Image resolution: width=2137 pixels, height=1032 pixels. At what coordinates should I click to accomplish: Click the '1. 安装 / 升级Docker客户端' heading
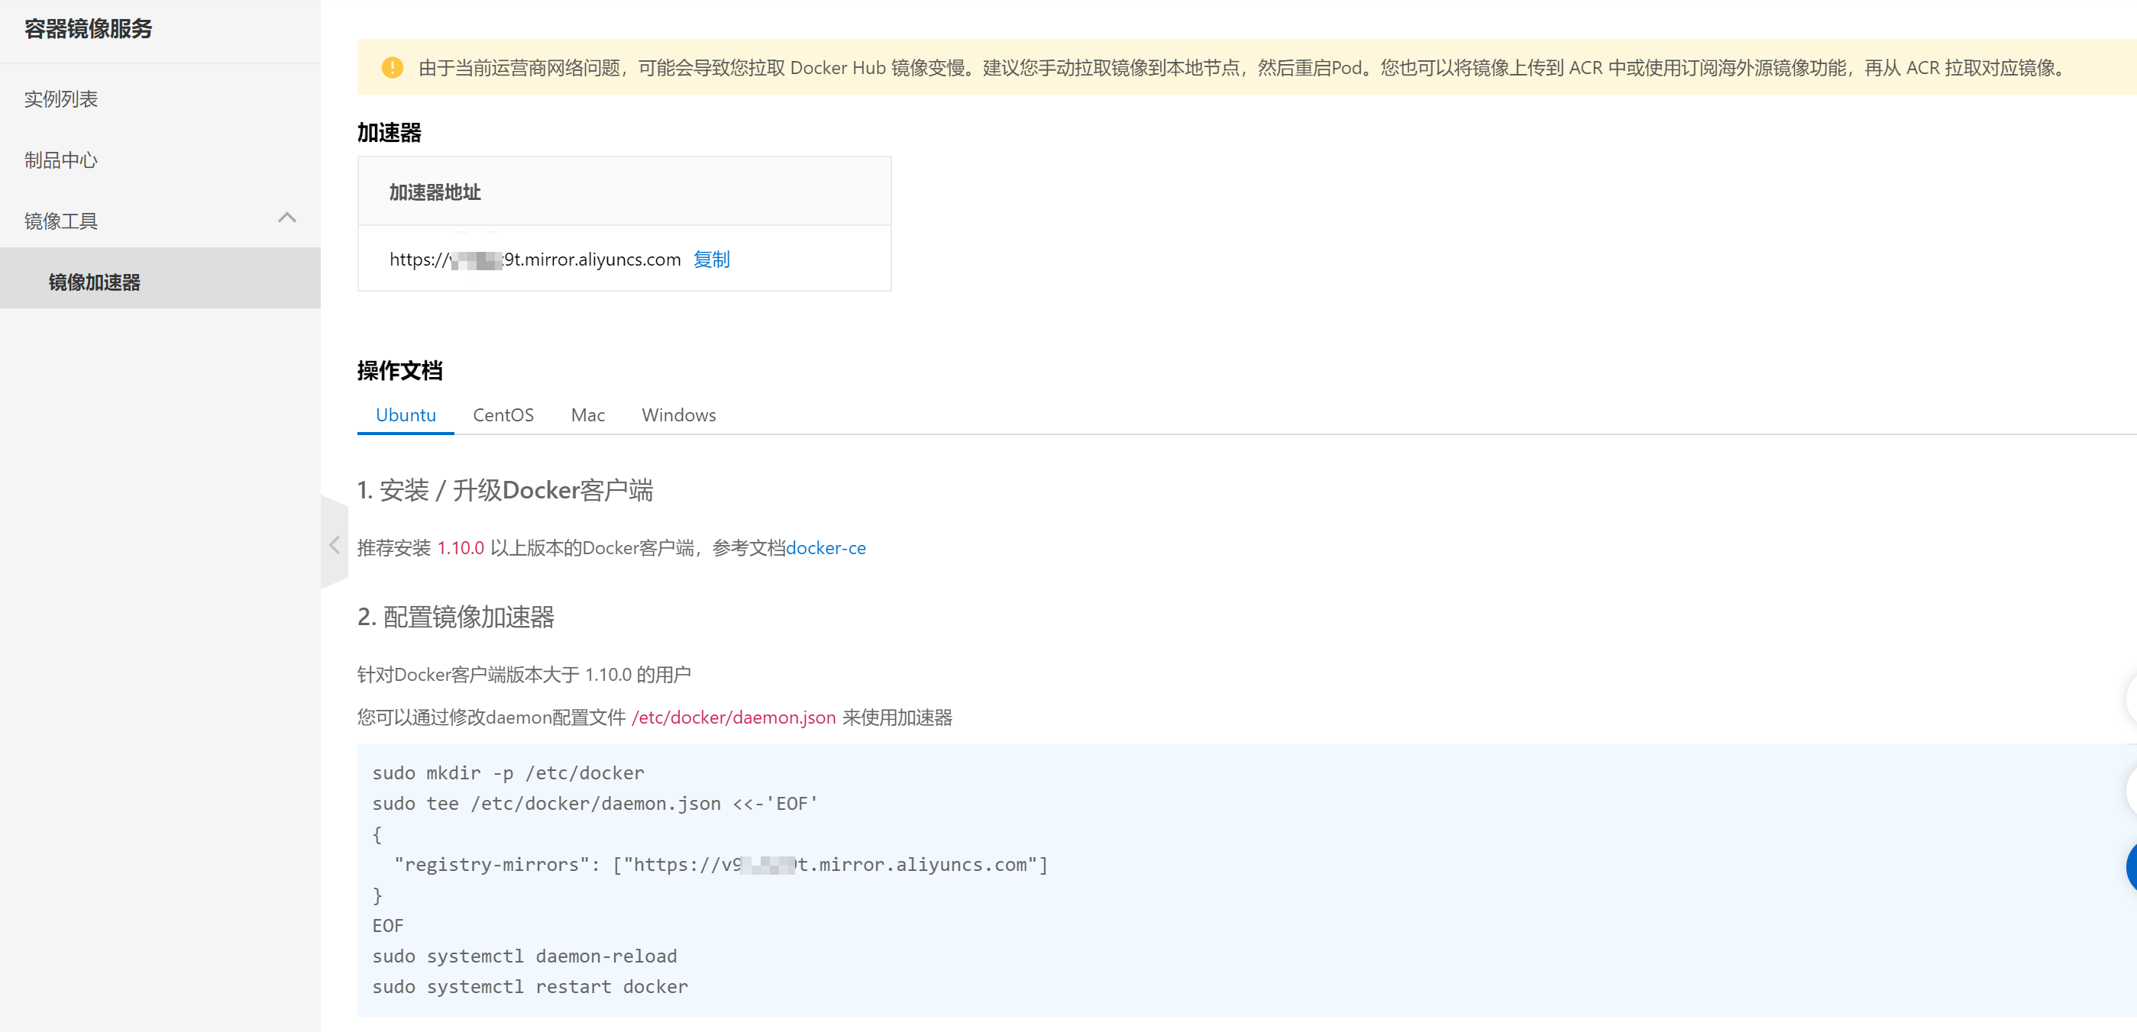click(x=505, y=490)
